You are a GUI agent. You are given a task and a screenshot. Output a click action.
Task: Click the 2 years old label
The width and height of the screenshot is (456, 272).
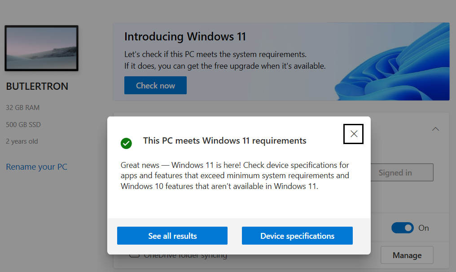(22, 141)
